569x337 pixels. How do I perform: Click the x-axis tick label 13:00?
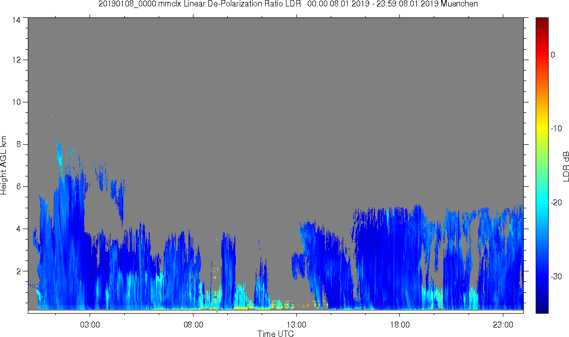click(x=297, y=324)
